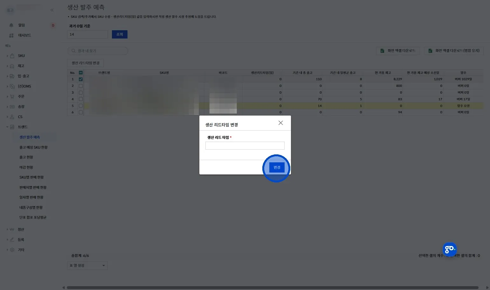Click the 생산리드타임(일) column header

[x=262, y=73]
